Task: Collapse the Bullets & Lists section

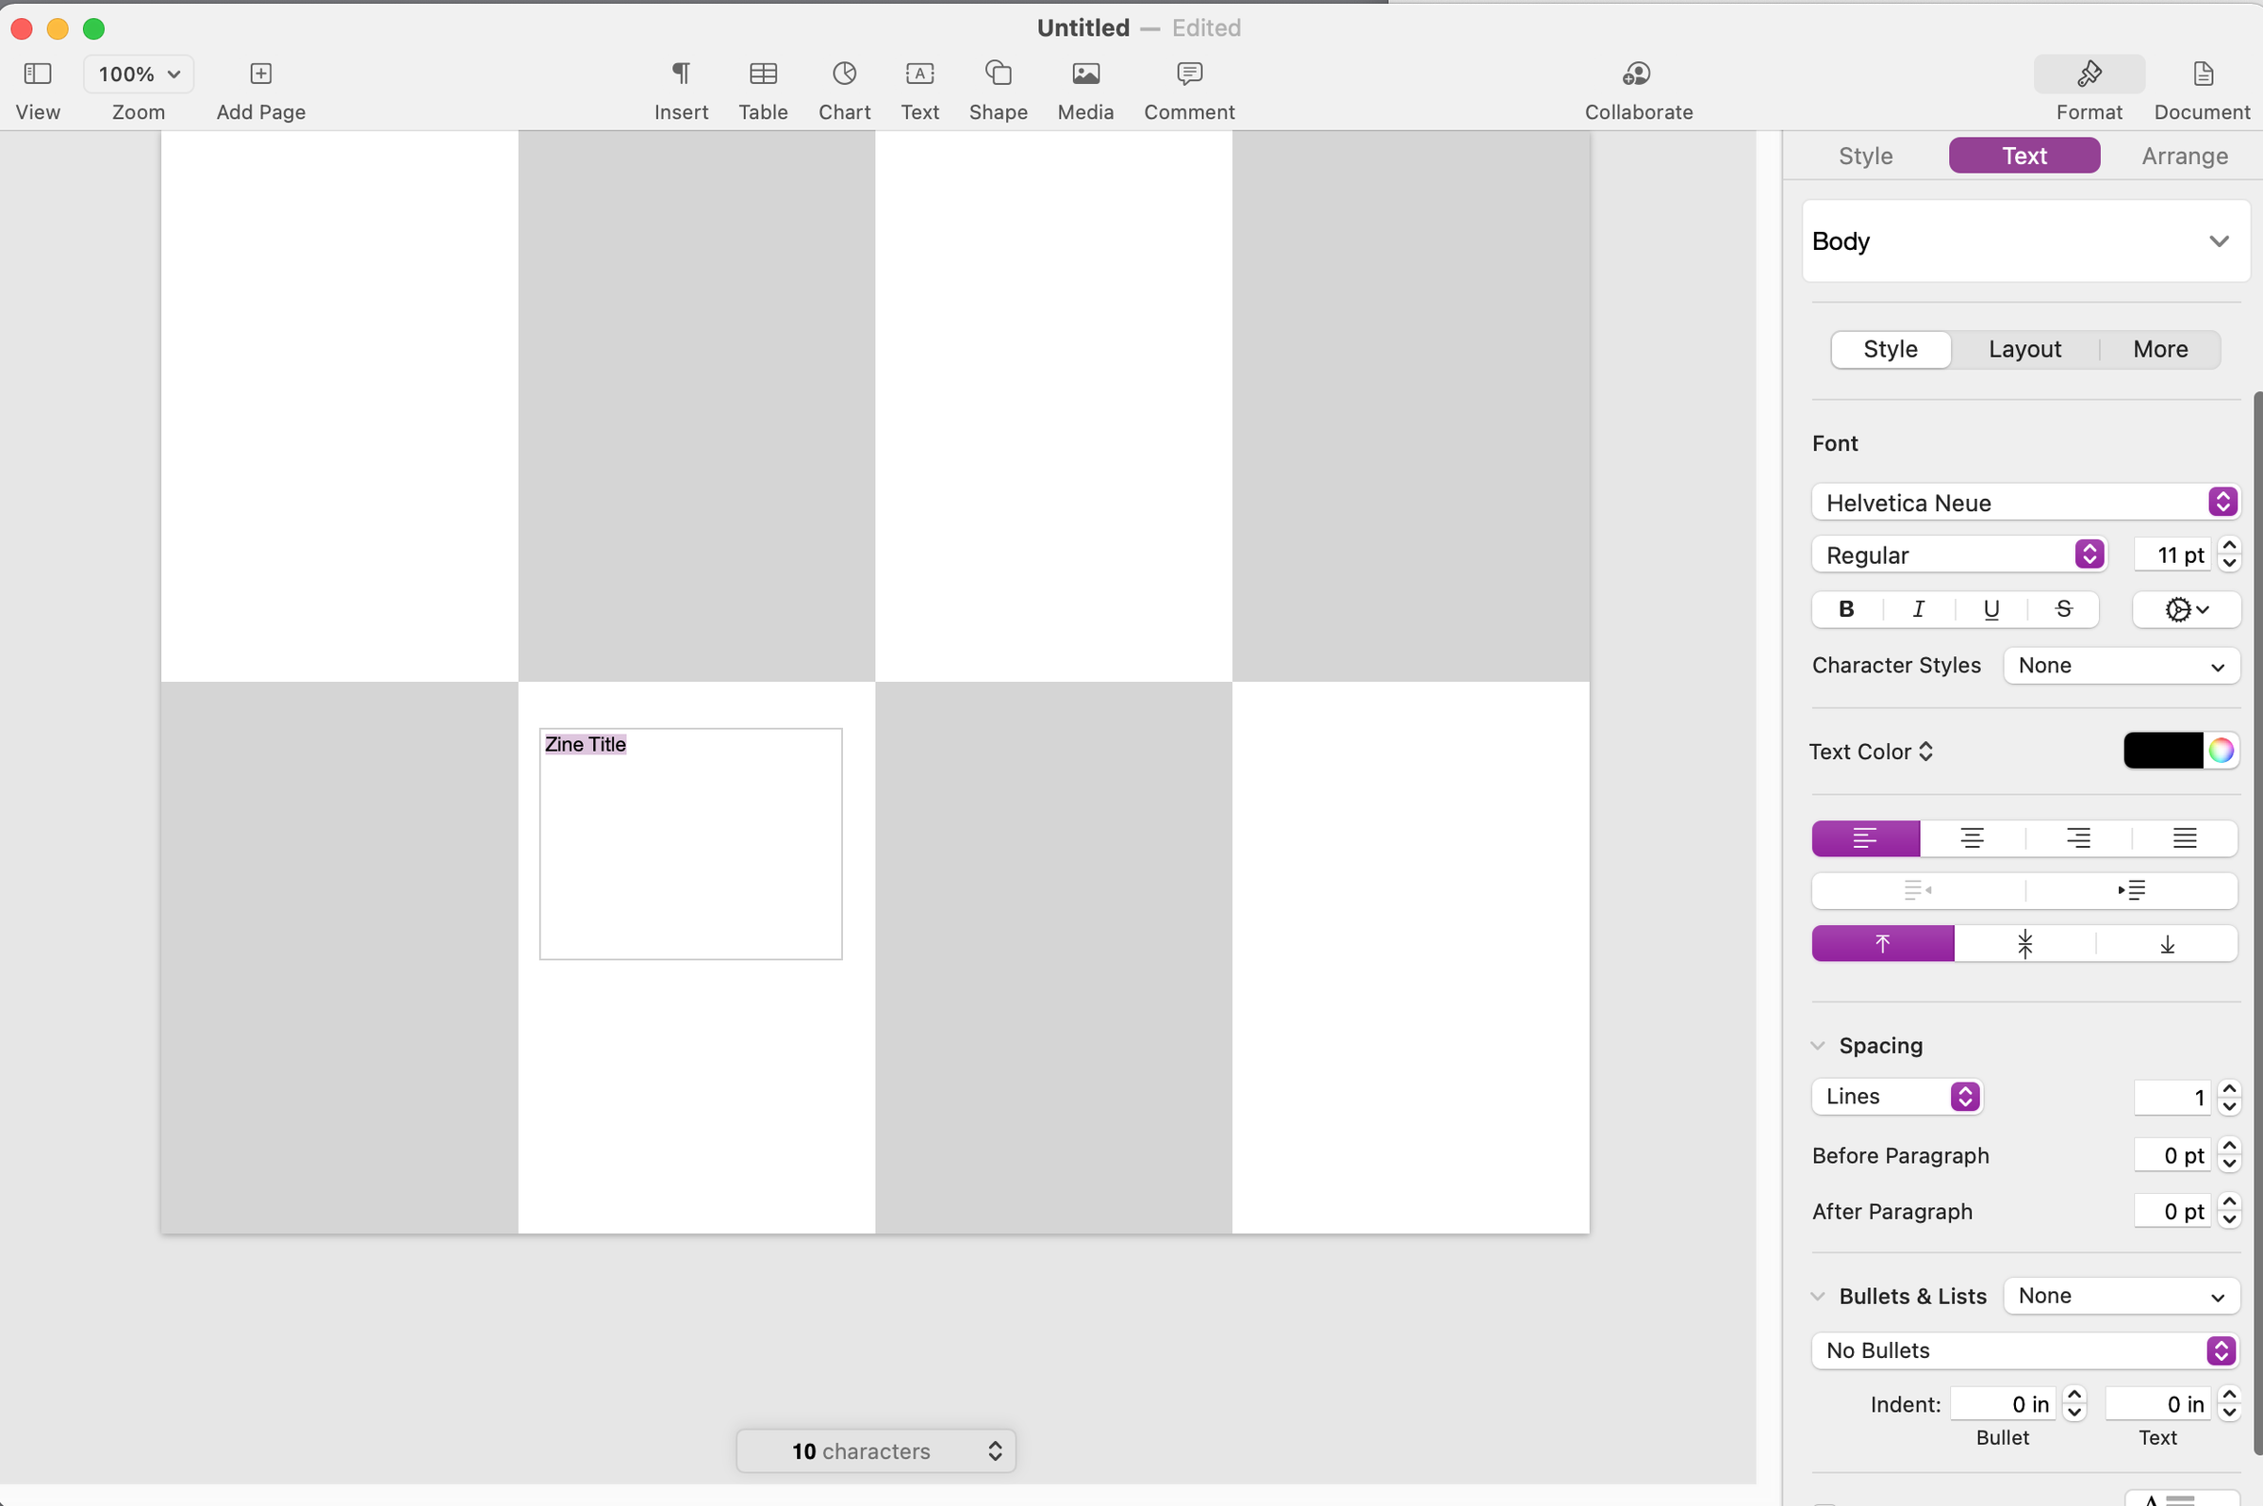Action: (x=1818, y=1296)
